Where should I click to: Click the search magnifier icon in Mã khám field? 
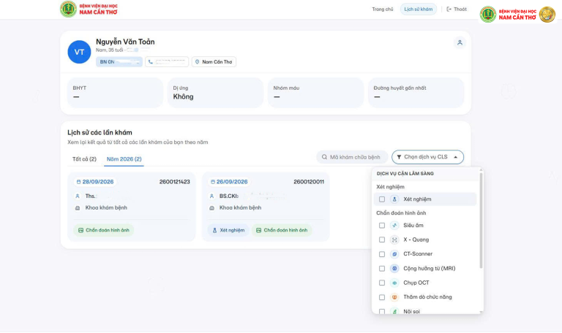[324, 157]
